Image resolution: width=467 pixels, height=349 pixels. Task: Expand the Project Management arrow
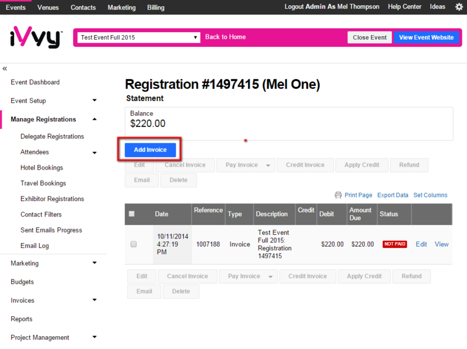point(95,337)
